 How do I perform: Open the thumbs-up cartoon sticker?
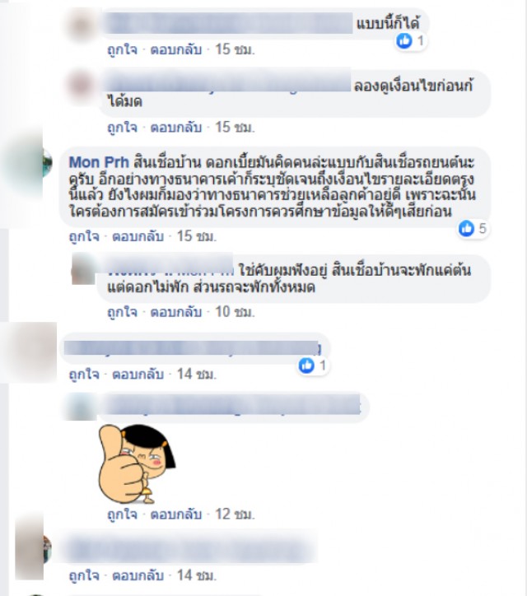137,464
